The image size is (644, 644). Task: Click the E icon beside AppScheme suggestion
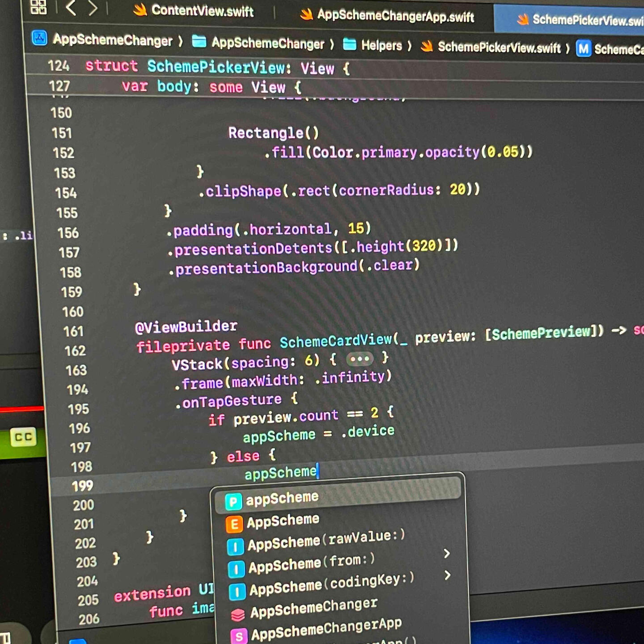coord(234,524)
